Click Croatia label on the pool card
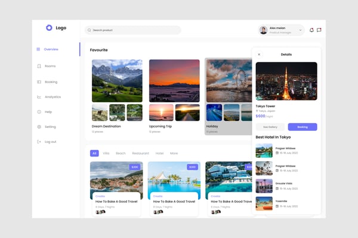 158,196
